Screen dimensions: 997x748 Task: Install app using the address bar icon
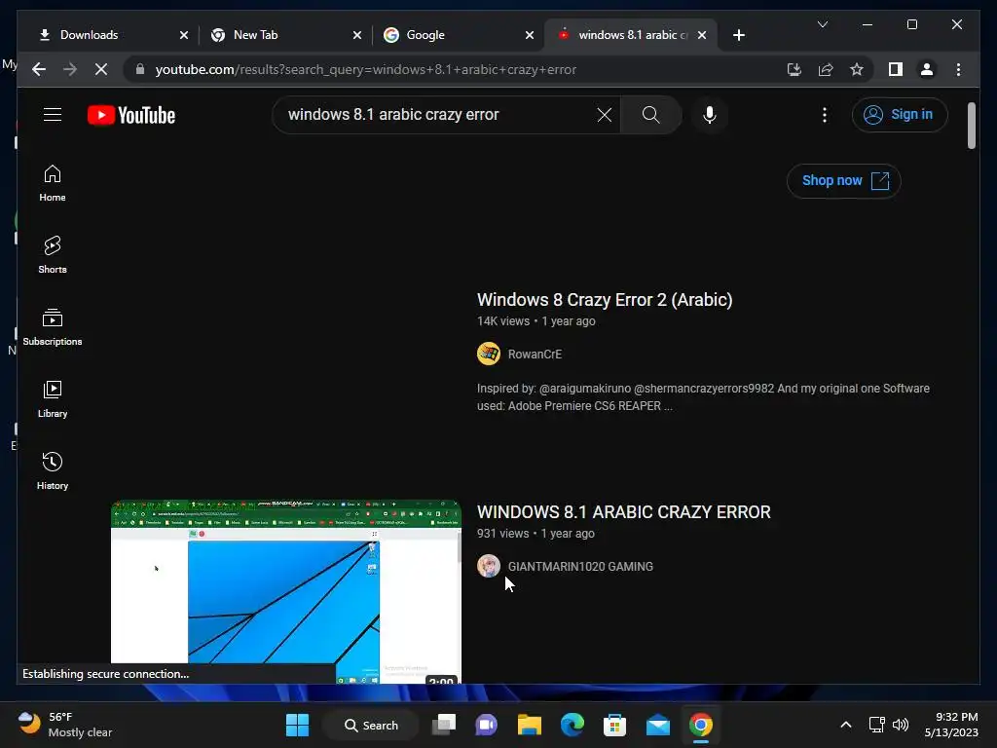pos(794,69)
